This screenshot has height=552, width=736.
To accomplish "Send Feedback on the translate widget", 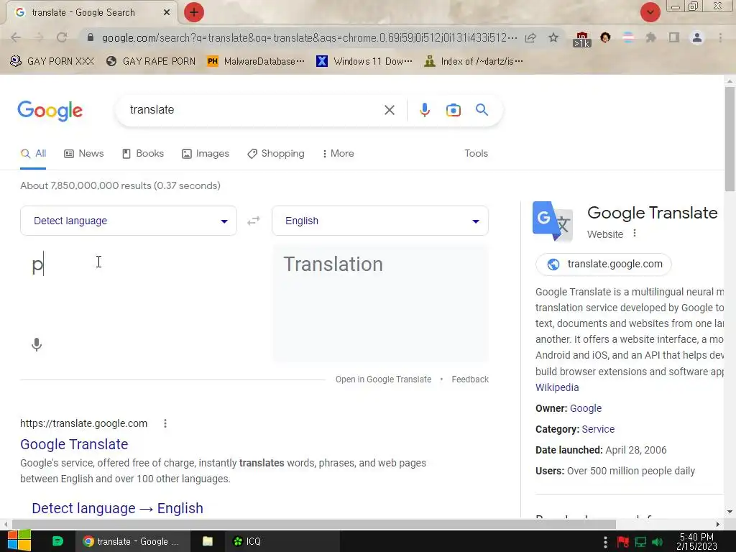I will tap(470, 379).
